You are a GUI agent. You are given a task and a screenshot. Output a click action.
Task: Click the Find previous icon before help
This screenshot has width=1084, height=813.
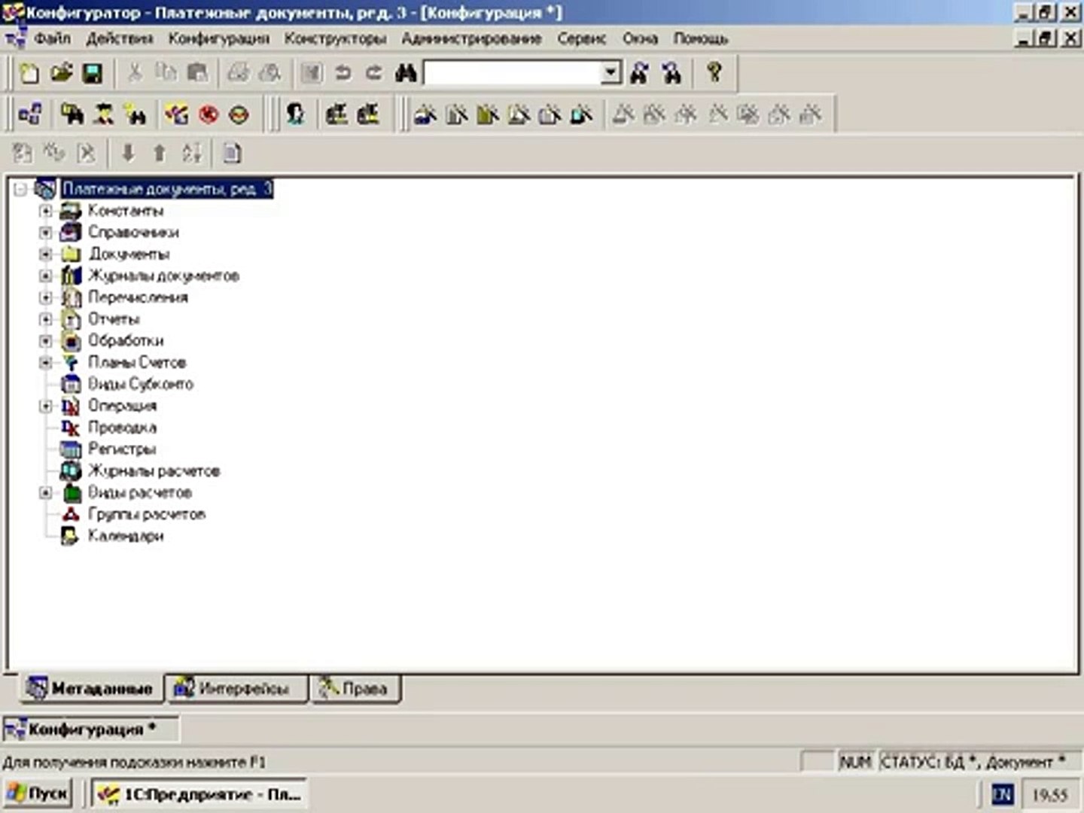[671, 73]
